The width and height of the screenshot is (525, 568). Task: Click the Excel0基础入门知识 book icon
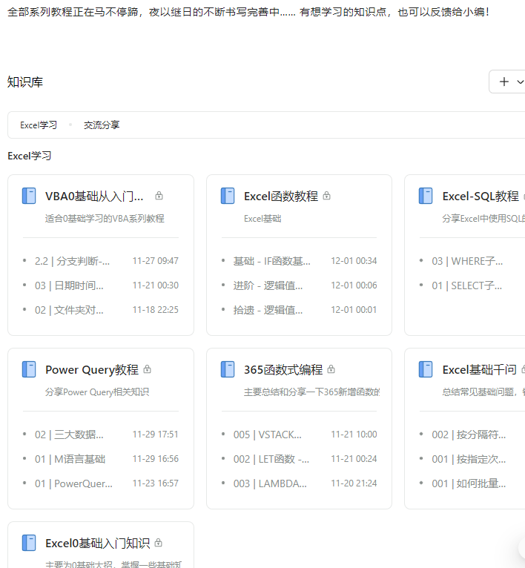click(x=29, y=543)
